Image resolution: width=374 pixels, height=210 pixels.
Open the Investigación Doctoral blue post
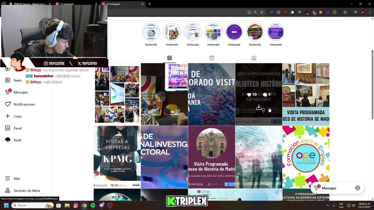(x=164, y=157)
